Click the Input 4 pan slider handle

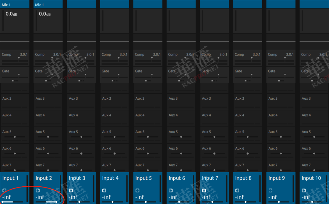coord(113,202)
